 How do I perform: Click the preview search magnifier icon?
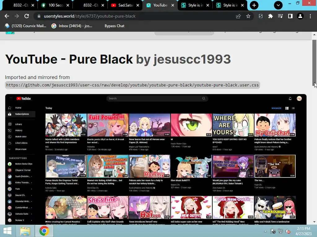(204, 98)
